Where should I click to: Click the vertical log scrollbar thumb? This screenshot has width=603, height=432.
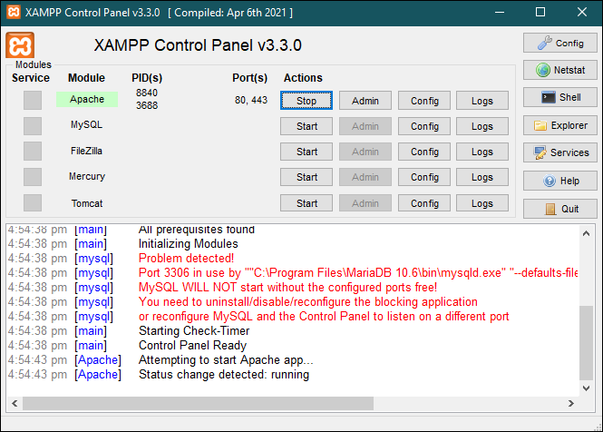587,345
